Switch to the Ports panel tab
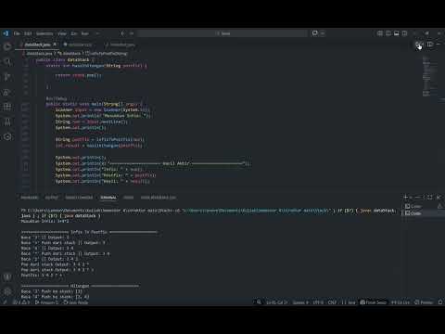This screenshot has width=445, height=334. 128,198
